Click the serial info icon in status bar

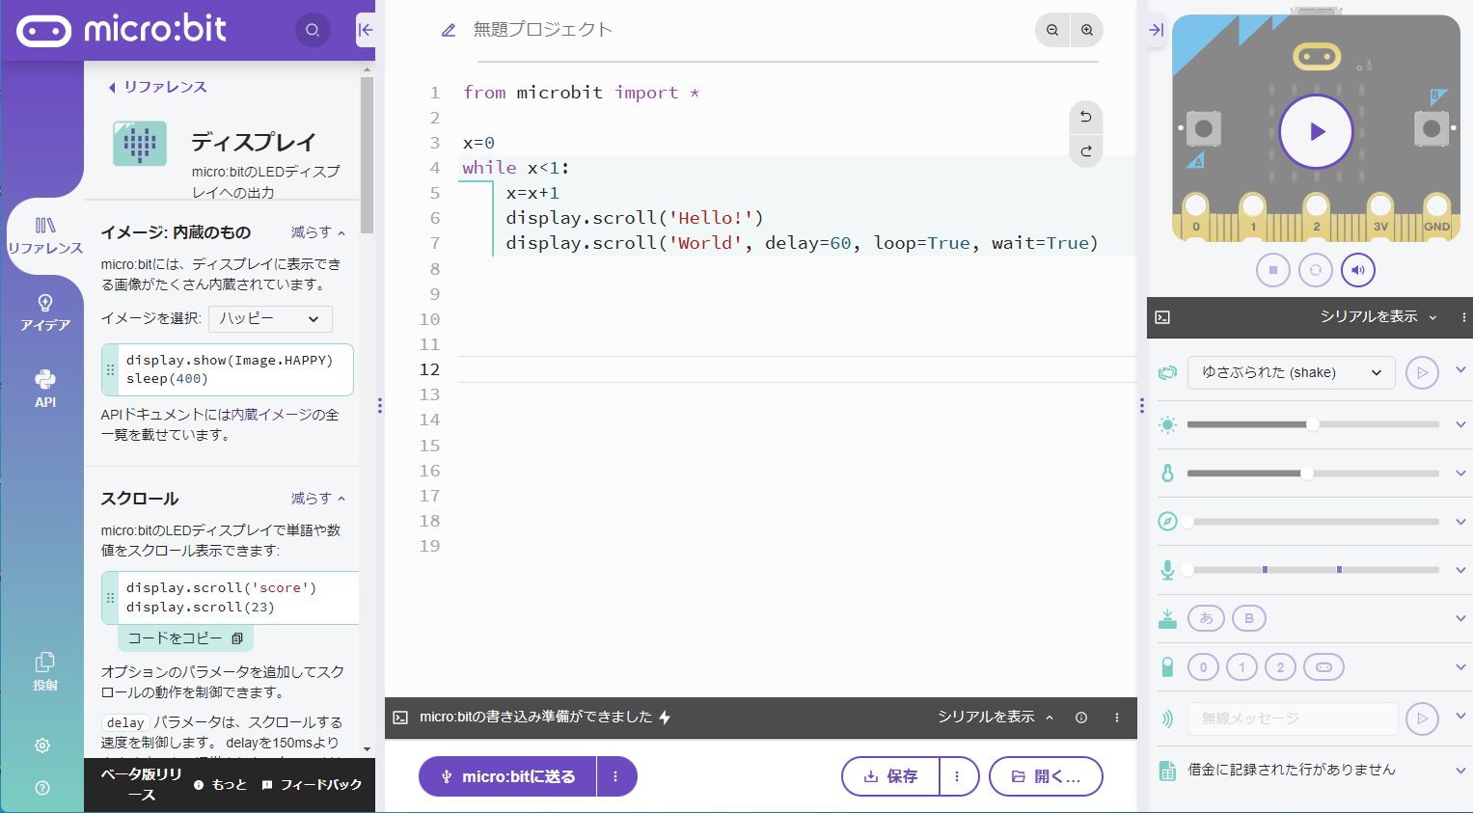[1081, 718]
